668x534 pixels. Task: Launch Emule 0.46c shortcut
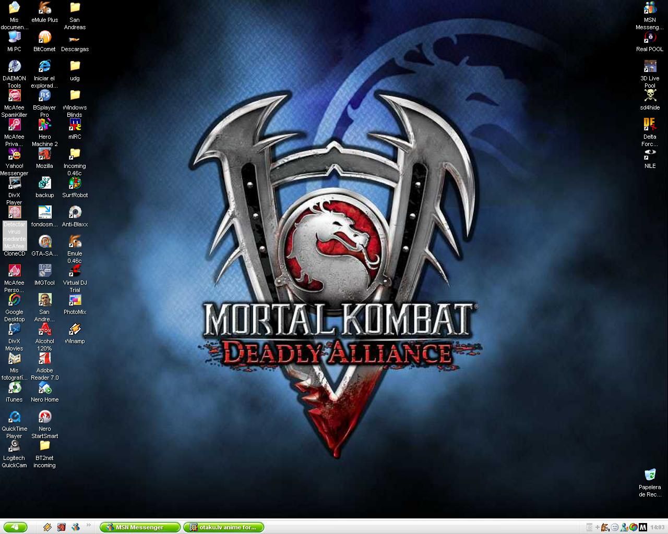(x=75, y=241)
